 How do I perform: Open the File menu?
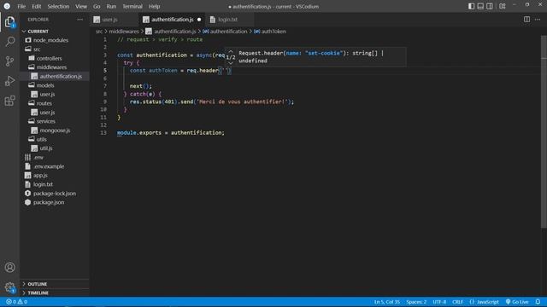21,6
